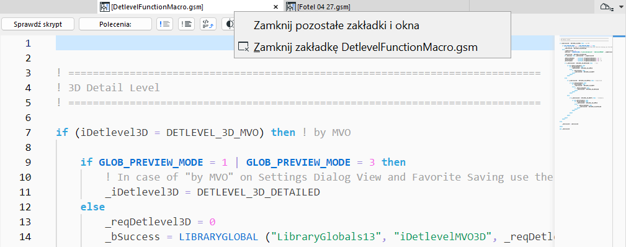Image resolution: width=626 pixels, height=247 pixels.
Task: Click the 'Polecenia:' button
Action: (115, 24)
